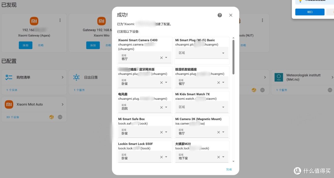The image size is (334, 178).
Task: Open the area dropdown for Mi Camera 2K
Action: tap(223, 132)
